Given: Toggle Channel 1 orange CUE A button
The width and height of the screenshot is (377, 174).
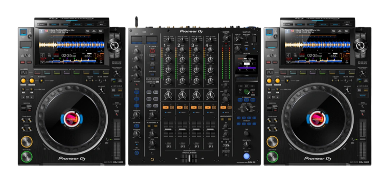Looking at the screenshot, I should [165, 107].
